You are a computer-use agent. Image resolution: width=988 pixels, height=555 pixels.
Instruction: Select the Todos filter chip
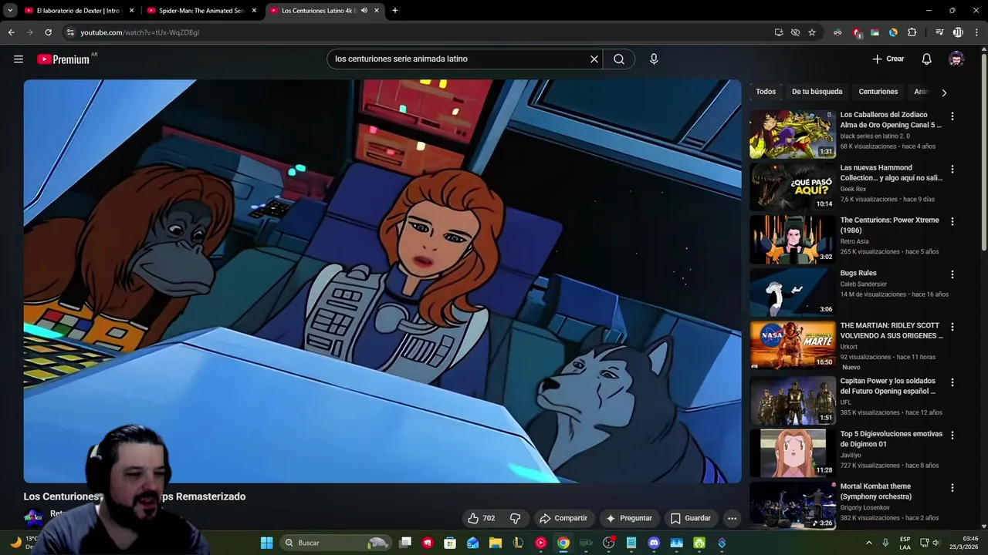[x=766, y=92]
